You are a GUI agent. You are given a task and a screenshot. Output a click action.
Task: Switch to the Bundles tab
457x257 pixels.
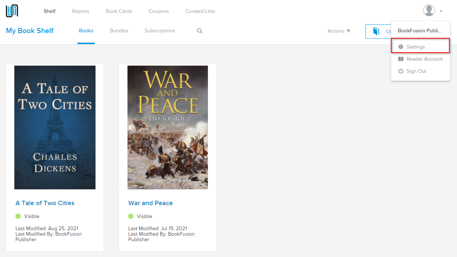coord(119,31)
